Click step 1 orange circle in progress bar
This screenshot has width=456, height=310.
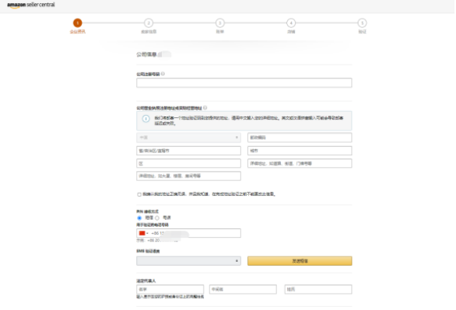(77, 23)
